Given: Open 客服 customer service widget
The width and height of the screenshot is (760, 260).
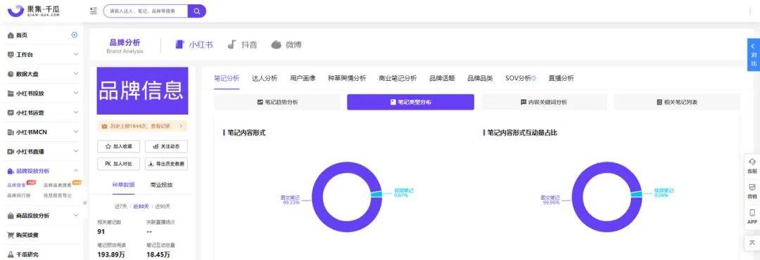Looking at the screenshot, I should coord(752,166).
